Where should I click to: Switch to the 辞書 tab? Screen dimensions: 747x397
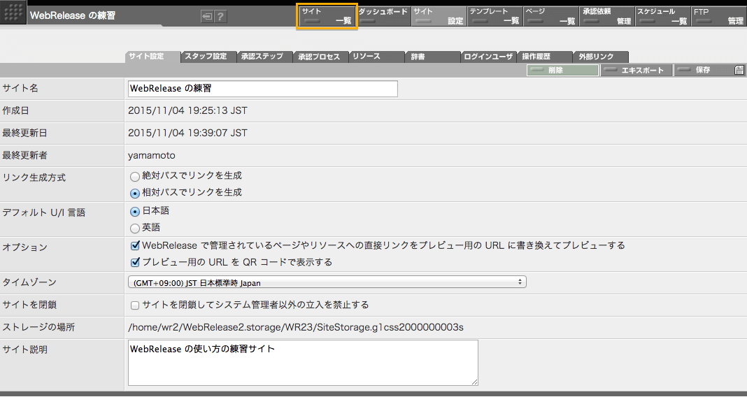pyautogui.click(x=432, y=56)
